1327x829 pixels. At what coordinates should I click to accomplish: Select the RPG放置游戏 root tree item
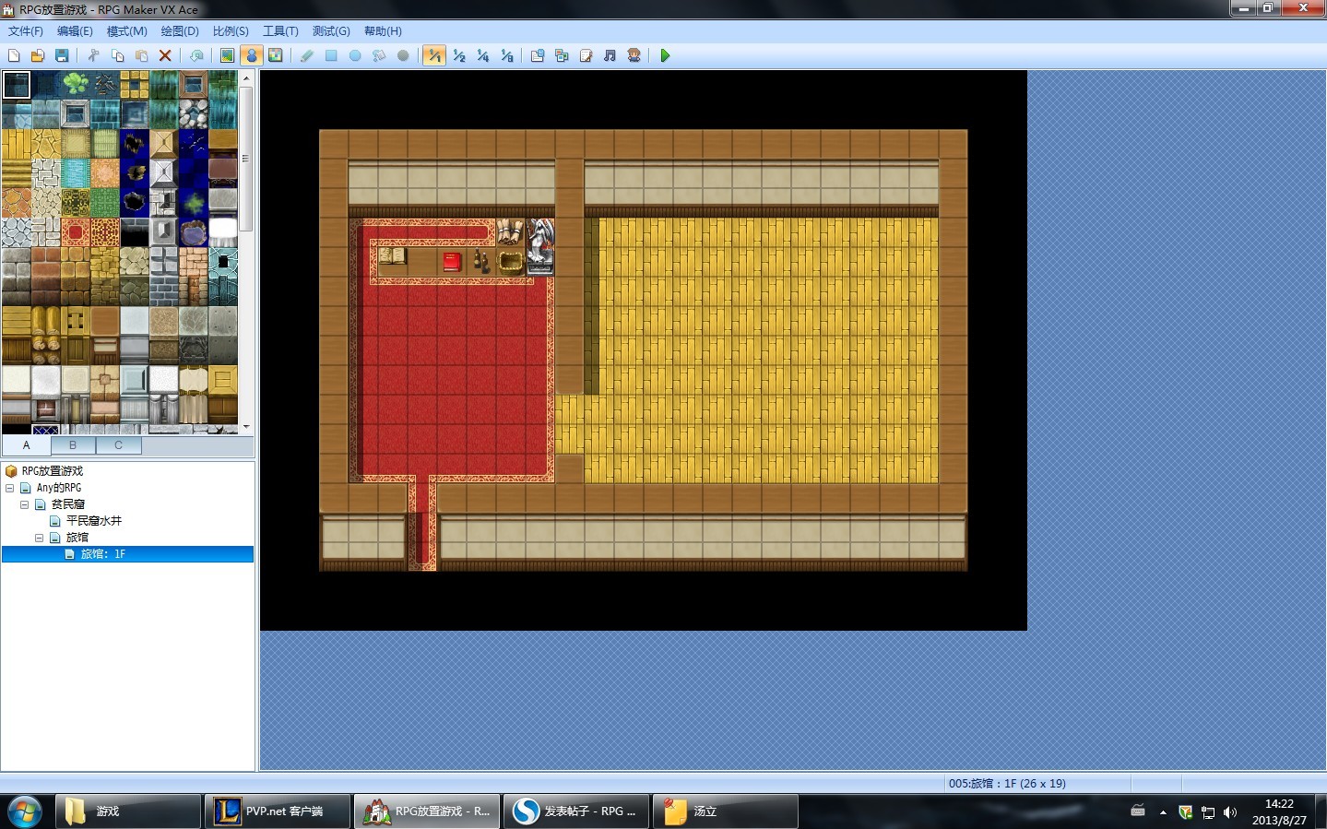pos(53,471)
